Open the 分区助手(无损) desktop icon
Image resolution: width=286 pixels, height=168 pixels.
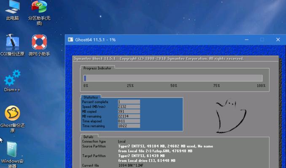(x=39, y=12)
